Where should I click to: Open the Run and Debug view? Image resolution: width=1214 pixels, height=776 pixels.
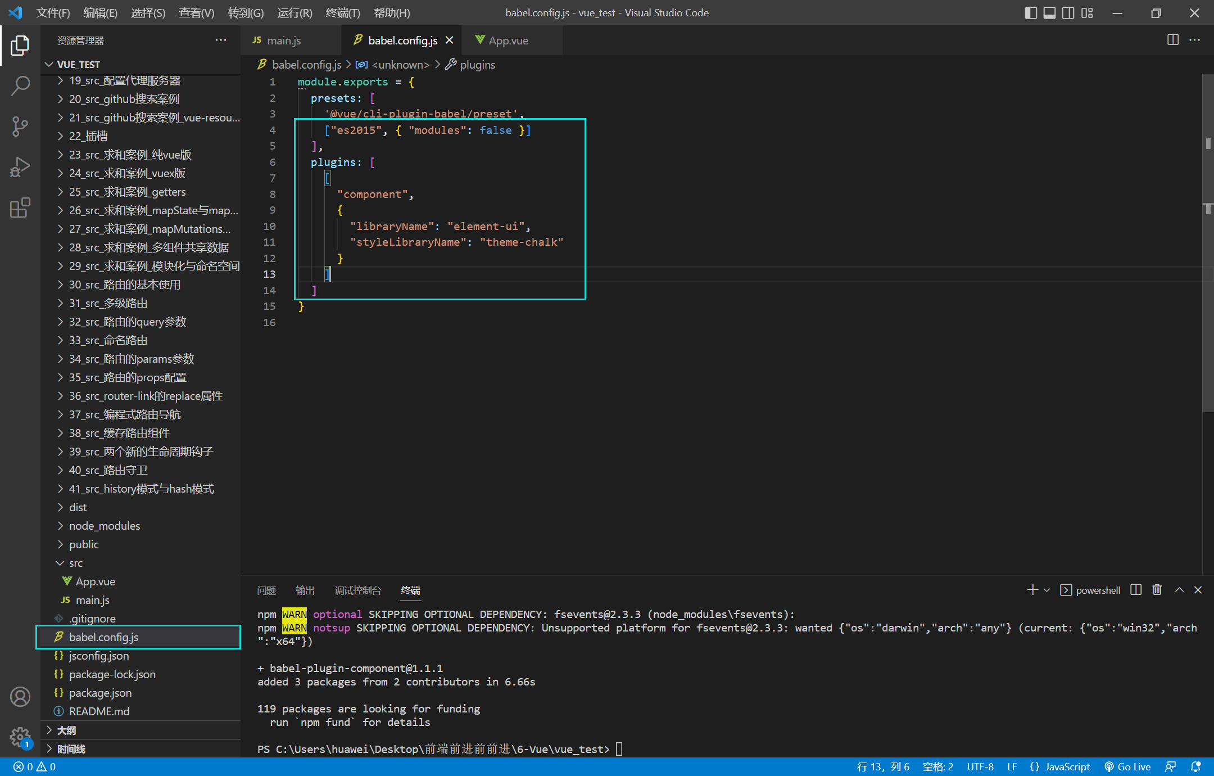click(x=20, y=167)
